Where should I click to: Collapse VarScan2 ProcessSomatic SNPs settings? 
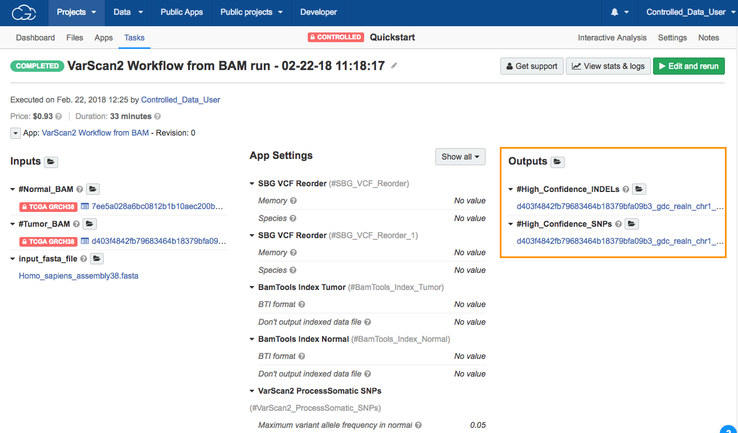(252, 391)
